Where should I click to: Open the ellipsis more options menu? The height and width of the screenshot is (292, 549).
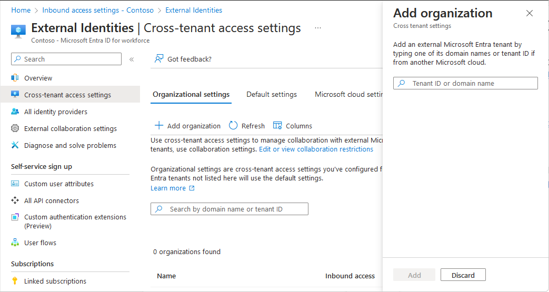coord(318,28)
